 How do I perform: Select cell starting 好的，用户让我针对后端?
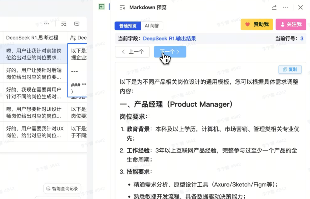coord(35,73)
